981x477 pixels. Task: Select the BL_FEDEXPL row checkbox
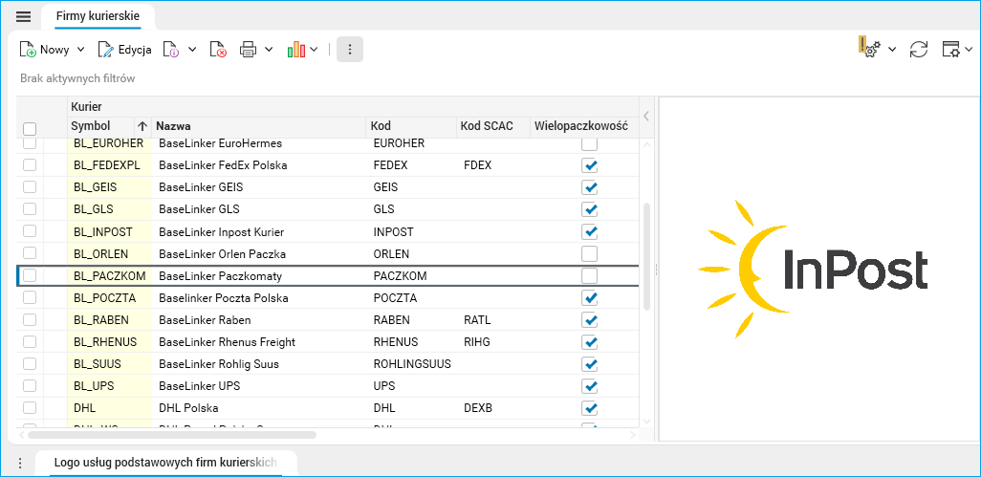30,165
